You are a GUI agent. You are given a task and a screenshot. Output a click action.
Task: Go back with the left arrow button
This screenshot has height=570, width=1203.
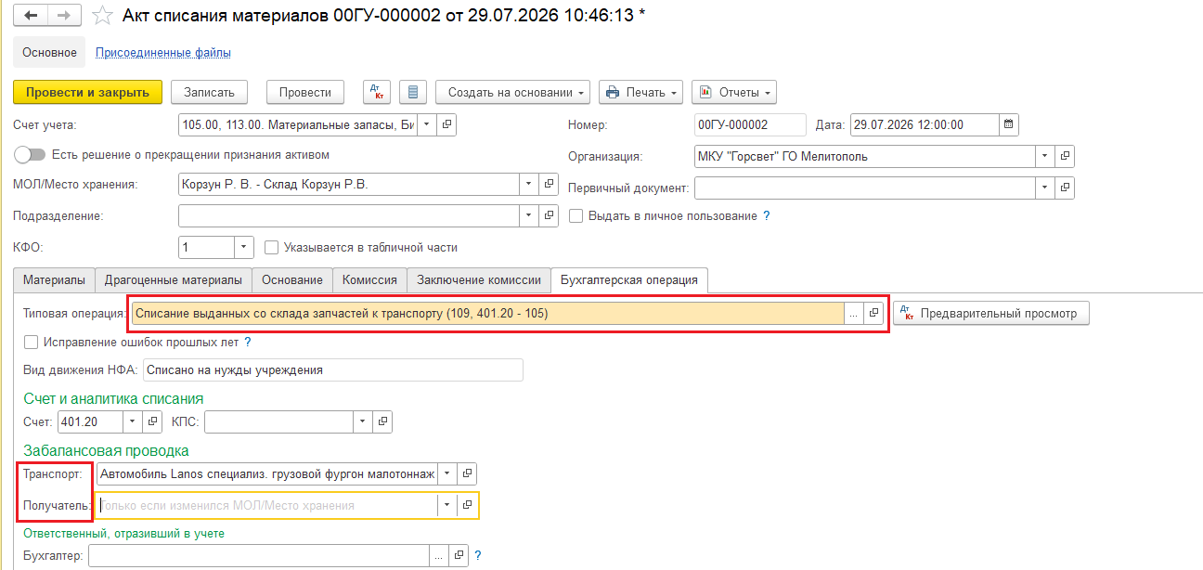tap(30, 17)
